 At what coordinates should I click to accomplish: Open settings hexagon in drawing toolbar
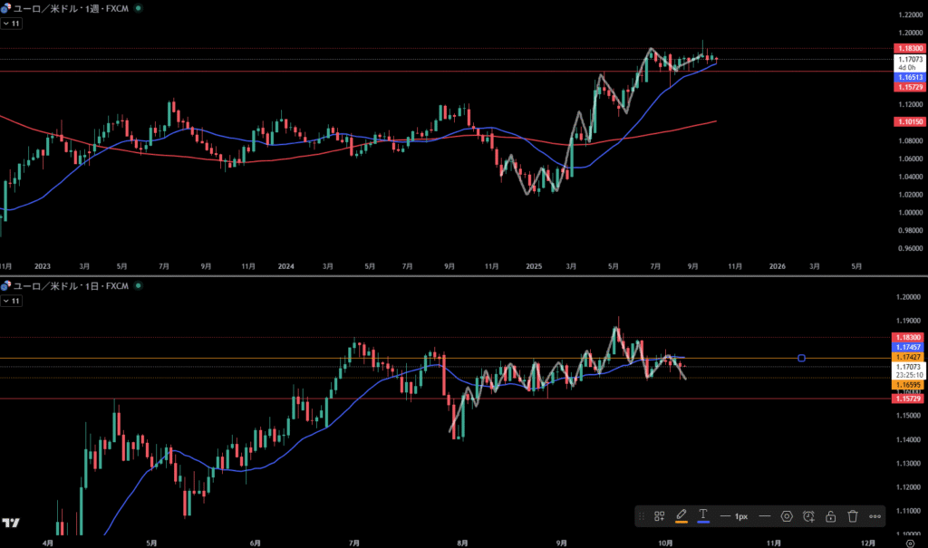pos(787,516)
